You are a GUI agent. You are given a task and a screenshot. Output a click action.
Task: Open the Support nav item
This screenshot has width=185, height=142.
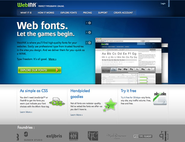(103, 13)
